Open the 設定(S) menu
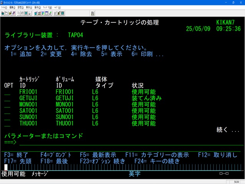The image size is (245, 184). 21,7
